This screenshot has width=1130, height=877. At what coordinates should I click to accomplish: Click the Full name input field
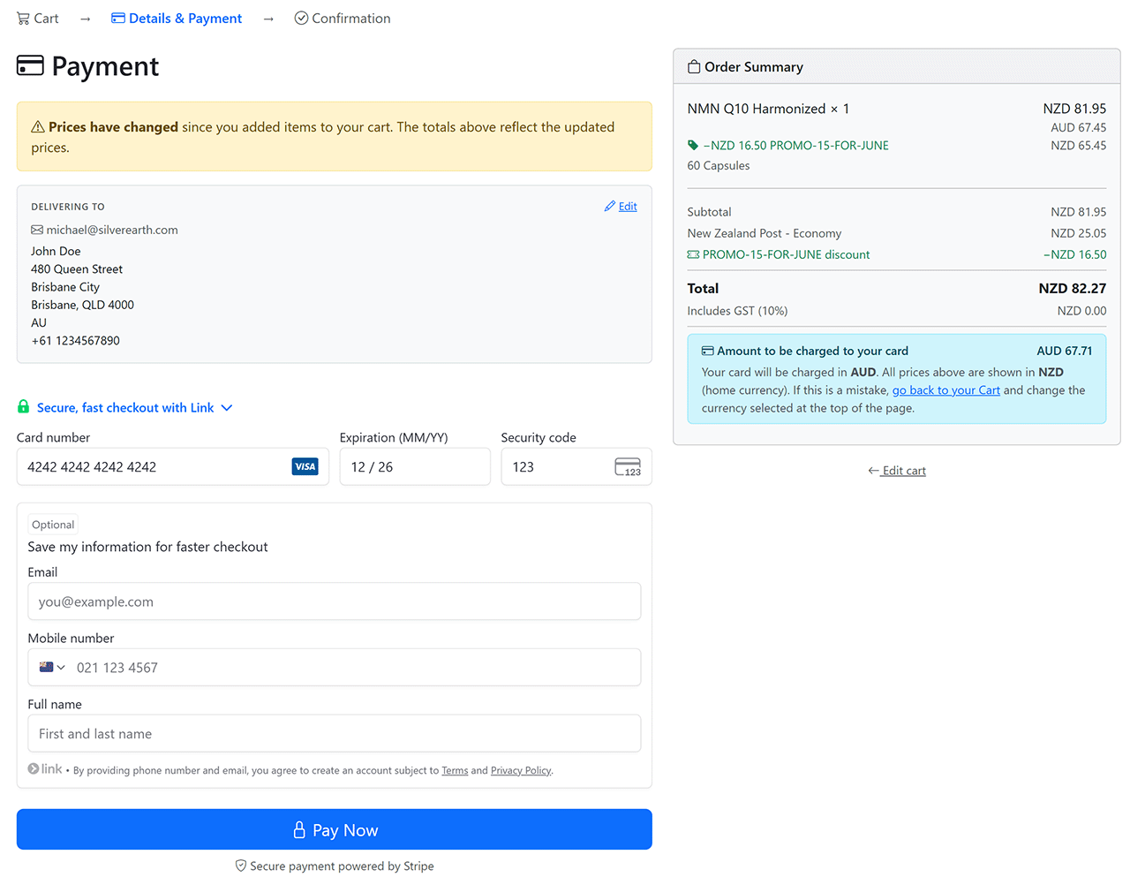335,734
